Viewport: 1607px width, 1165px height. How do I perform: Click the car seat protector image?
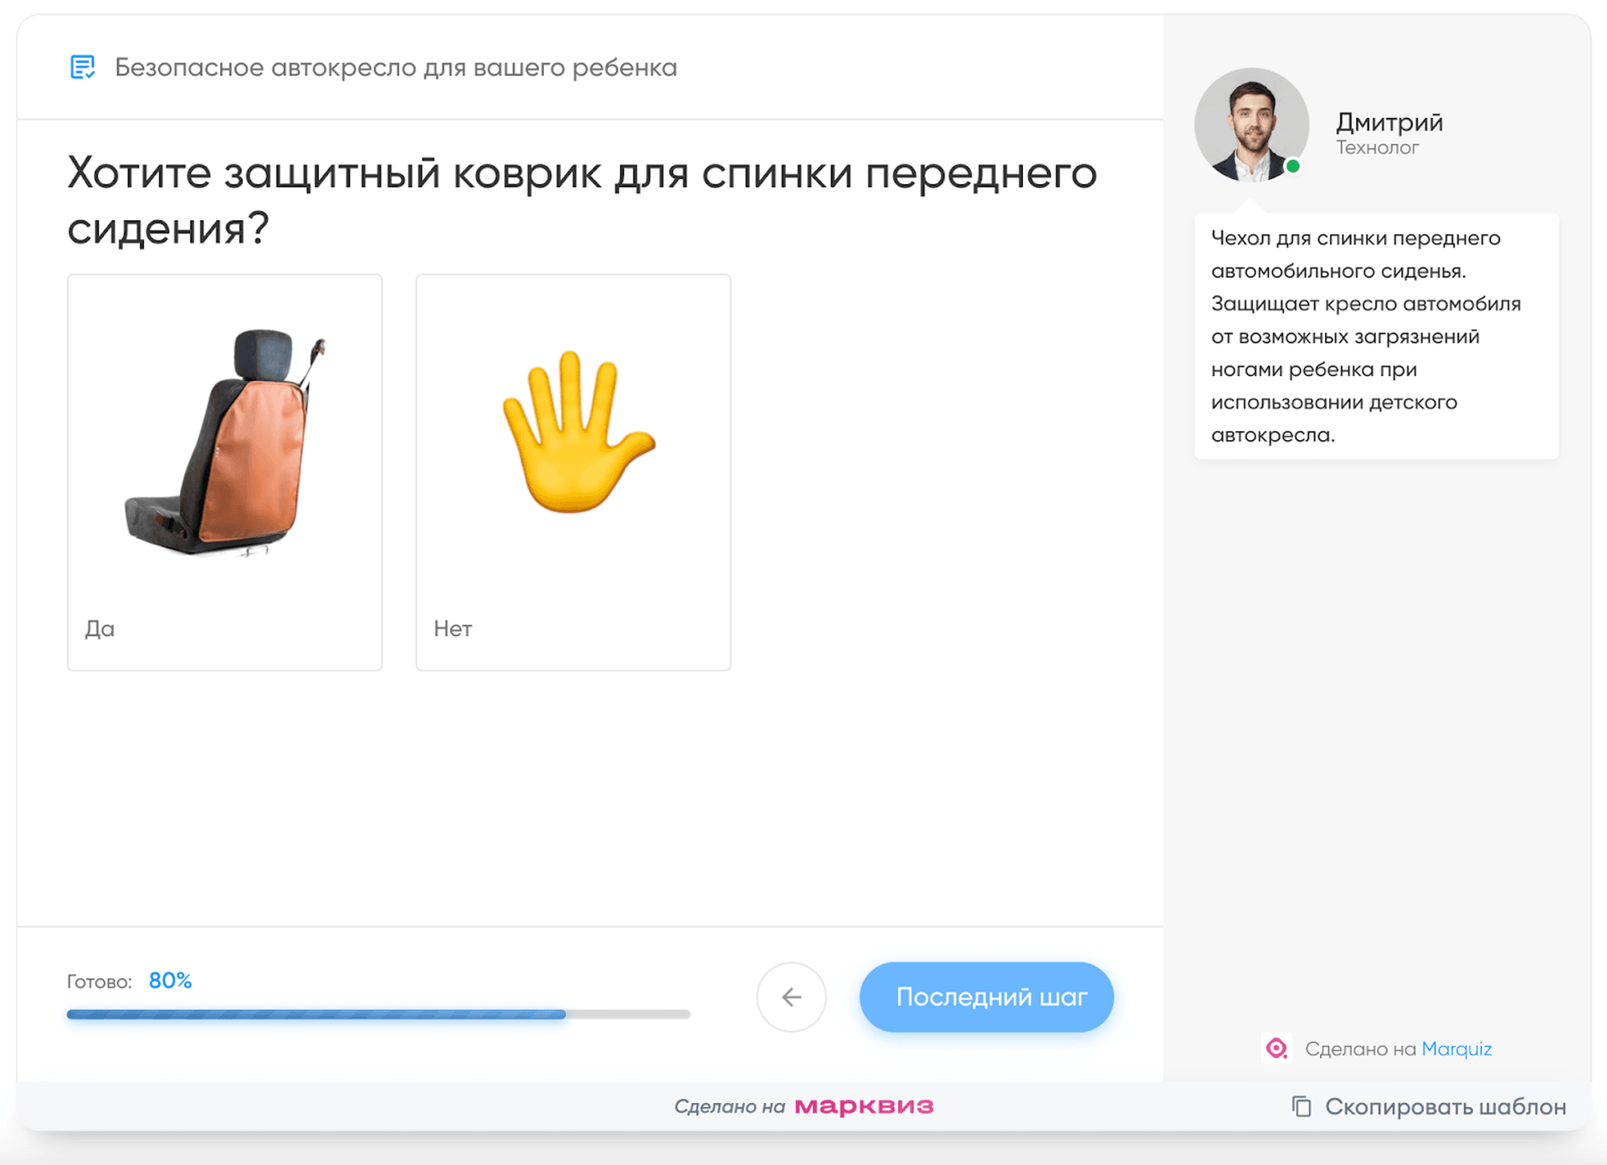224,442
